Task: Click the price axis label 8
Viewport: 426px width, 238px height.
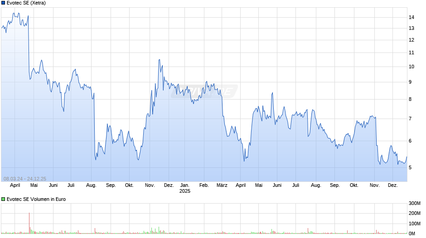Action: click(x=410, y=100)
